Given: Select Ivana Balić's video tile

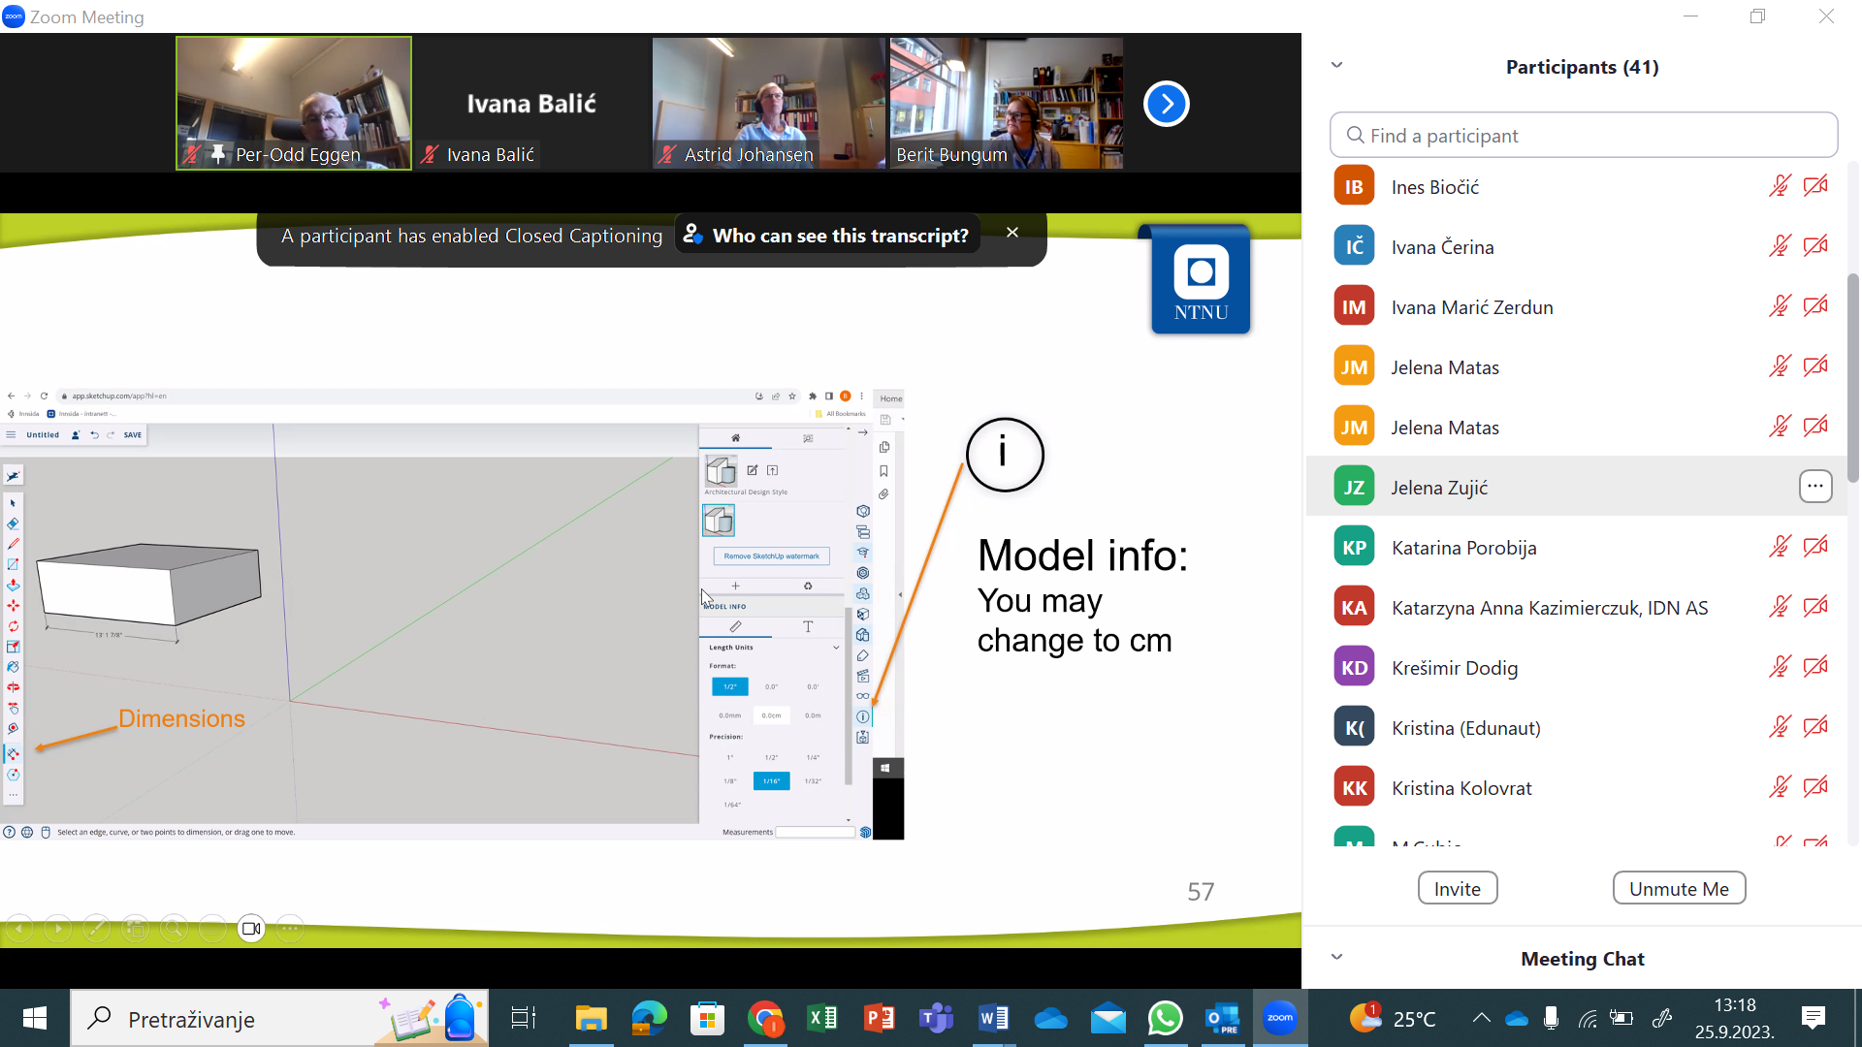Looking at the screenshot, I should coord(531,103).
